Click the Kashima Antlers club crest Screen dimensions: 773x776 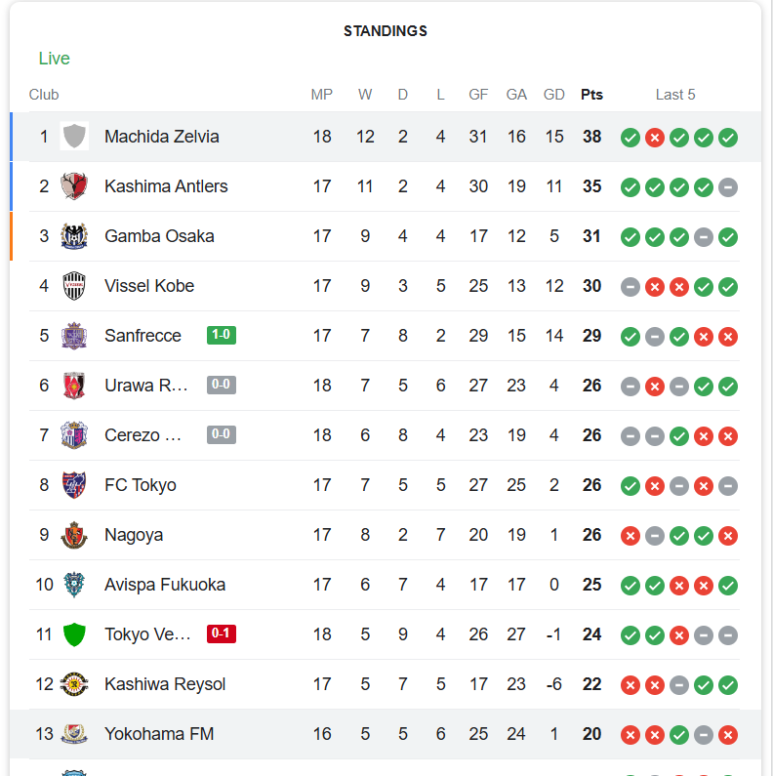click(x=74, y=186)
